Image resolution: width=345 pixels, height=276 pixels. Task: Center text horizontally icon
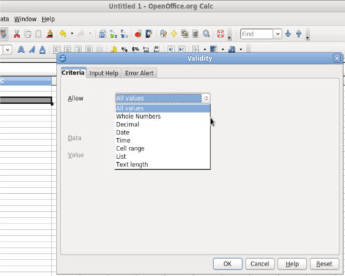click(x=68, y=49)
